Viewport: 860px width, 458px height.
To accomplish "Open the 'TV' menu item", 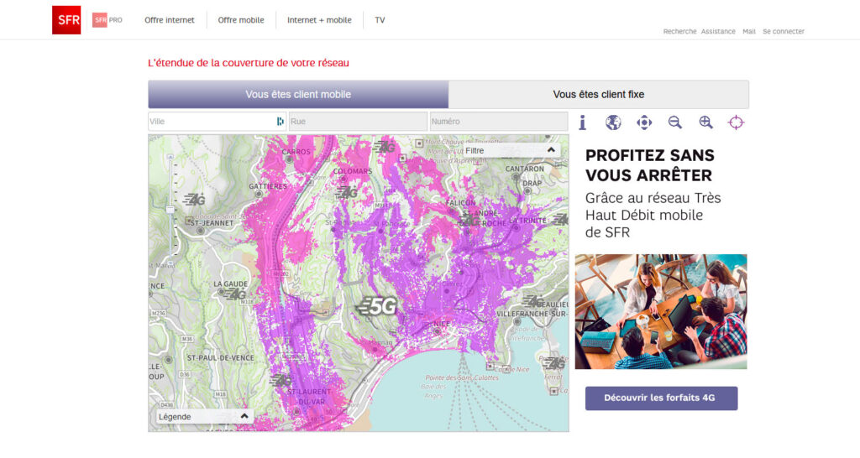I will click(x=380, y=20).
